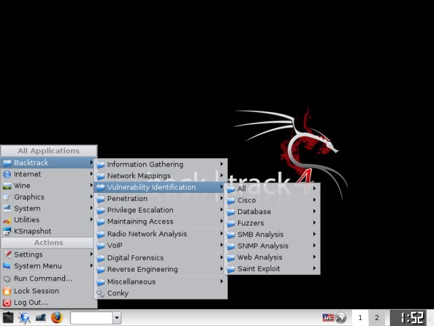
Task: Click the Wine icon in the menu
Action: click(x=7, y=185)
